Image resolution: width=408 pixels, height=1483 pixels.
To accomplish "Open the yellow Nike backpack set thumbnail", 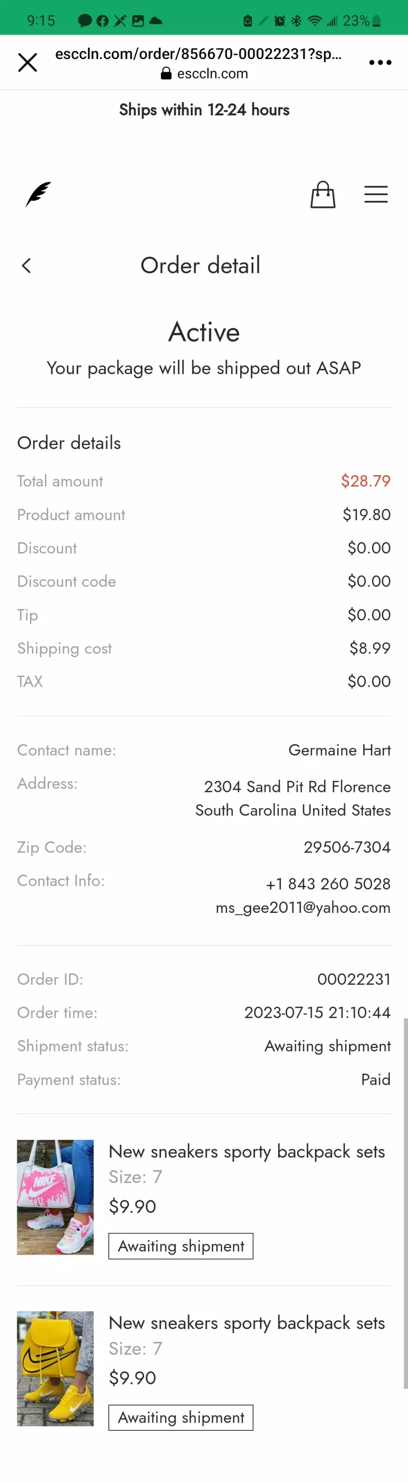I will [x=55, y=1369].
